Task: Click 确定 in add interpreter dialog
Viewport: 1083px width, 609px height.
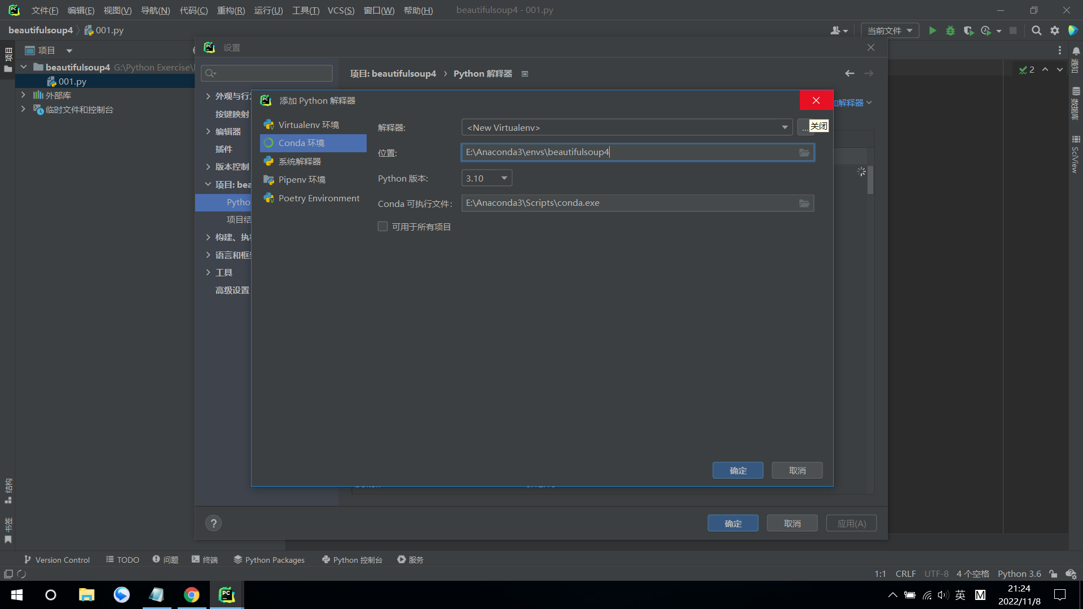Action: pyautogui.click(x=738, y=470)
